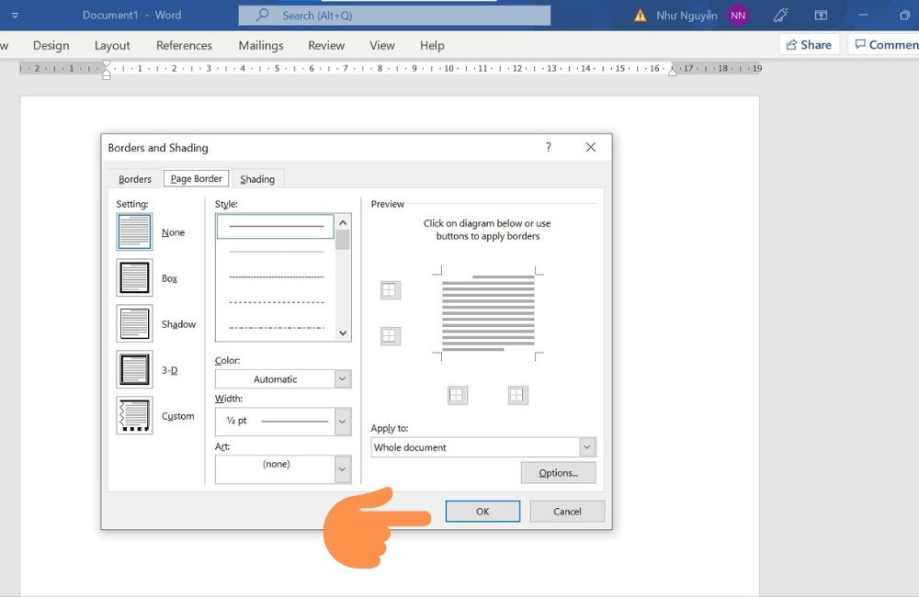
Task: Switch to the Borders tab
Action: click(x=135, y=179)
